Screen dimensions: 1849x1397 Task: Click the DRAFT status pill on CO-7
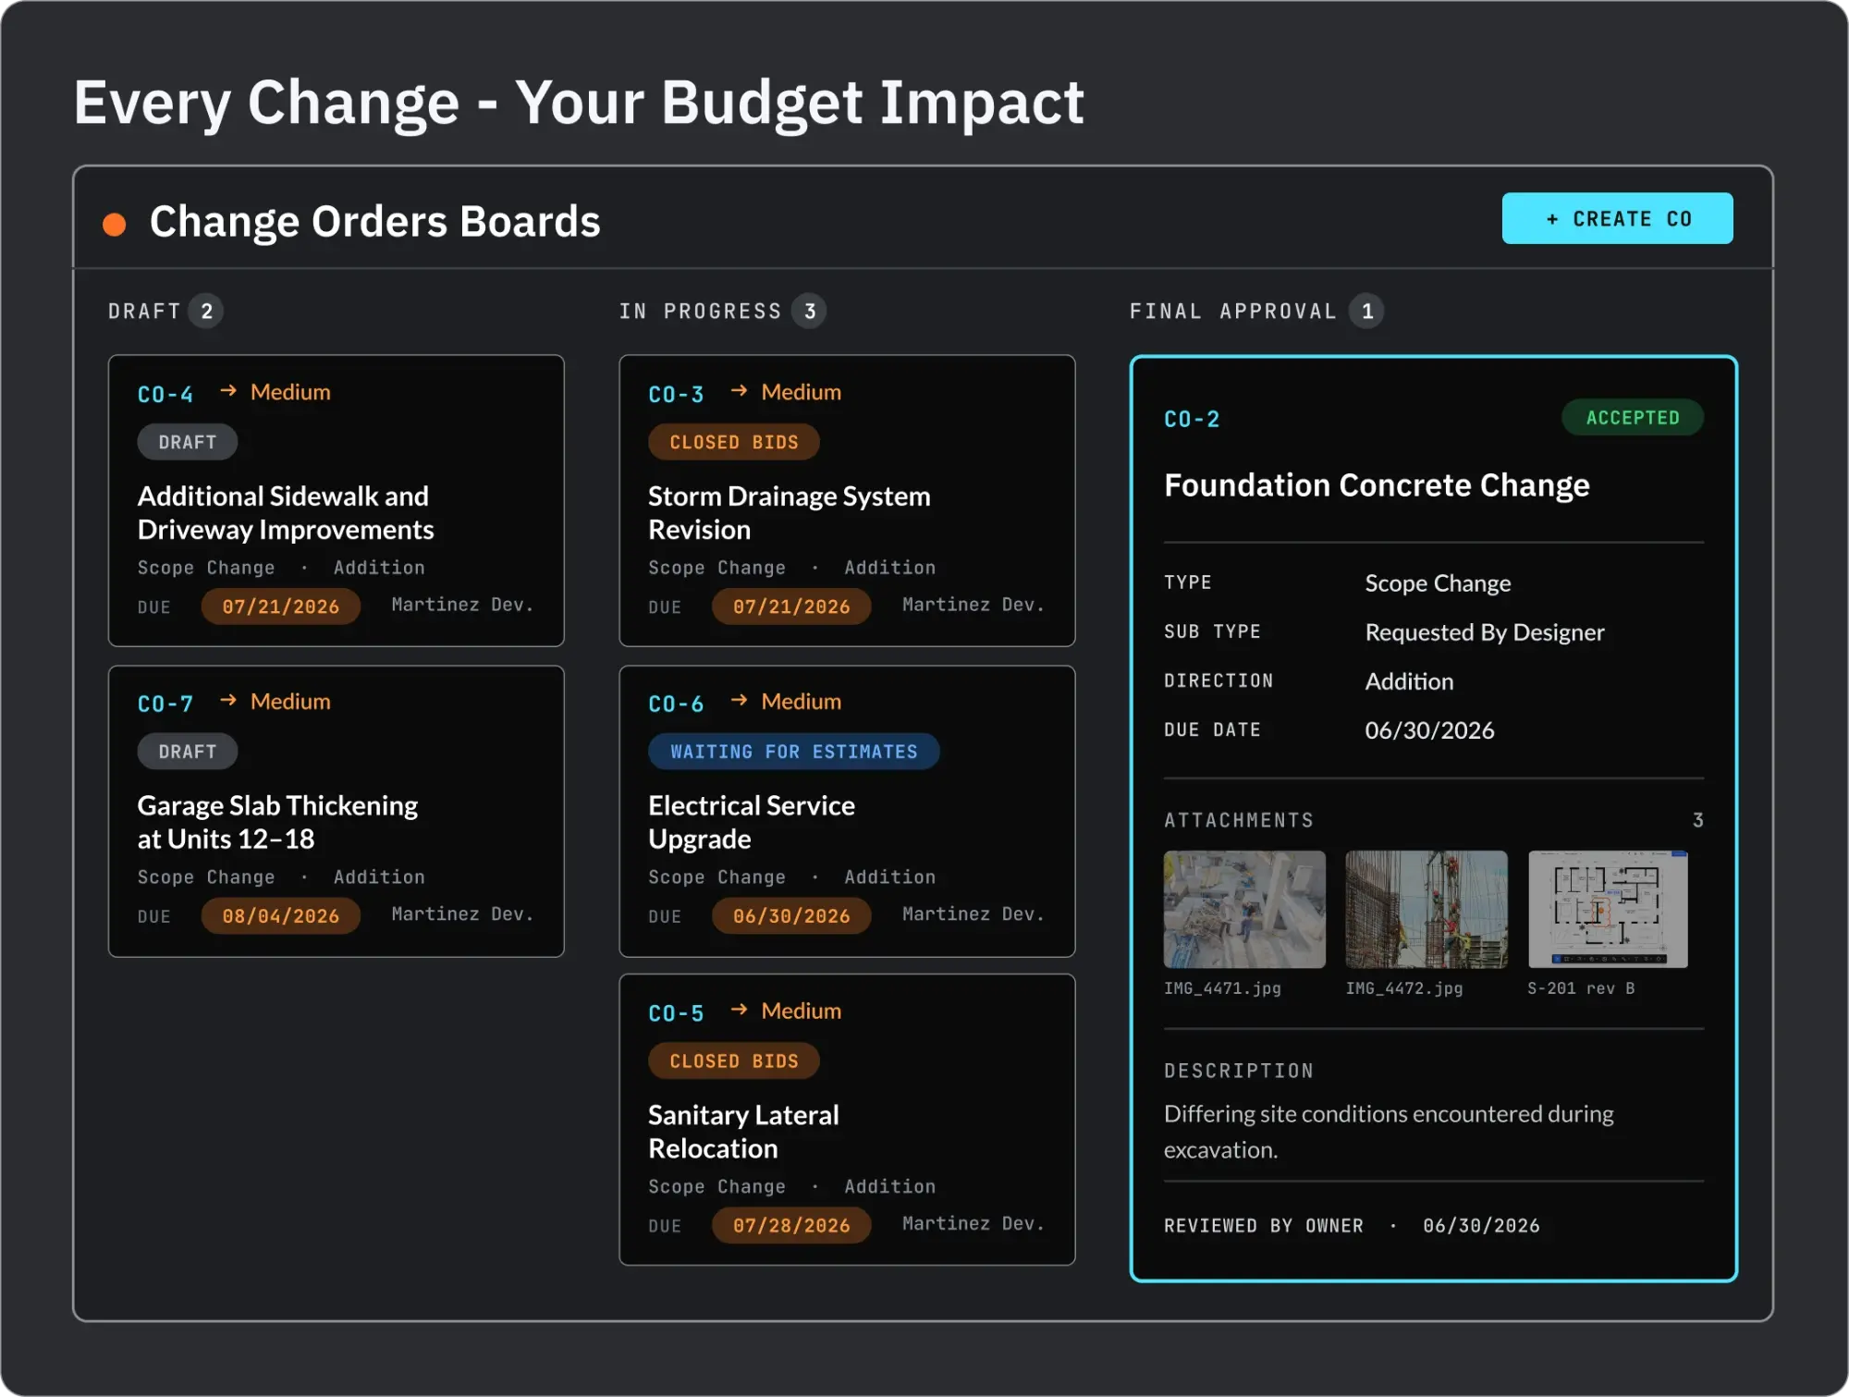click(188, 752)
